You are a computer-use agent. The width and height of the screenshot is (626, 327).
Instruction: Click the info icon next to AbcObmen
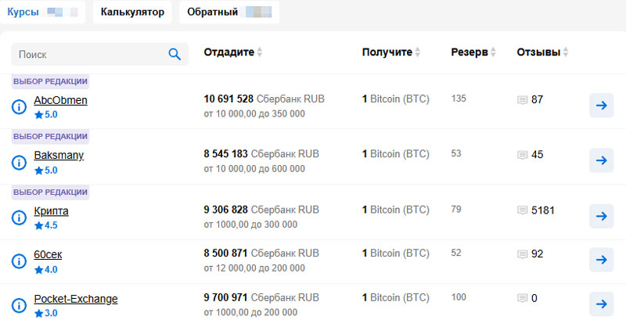(20, 107)
